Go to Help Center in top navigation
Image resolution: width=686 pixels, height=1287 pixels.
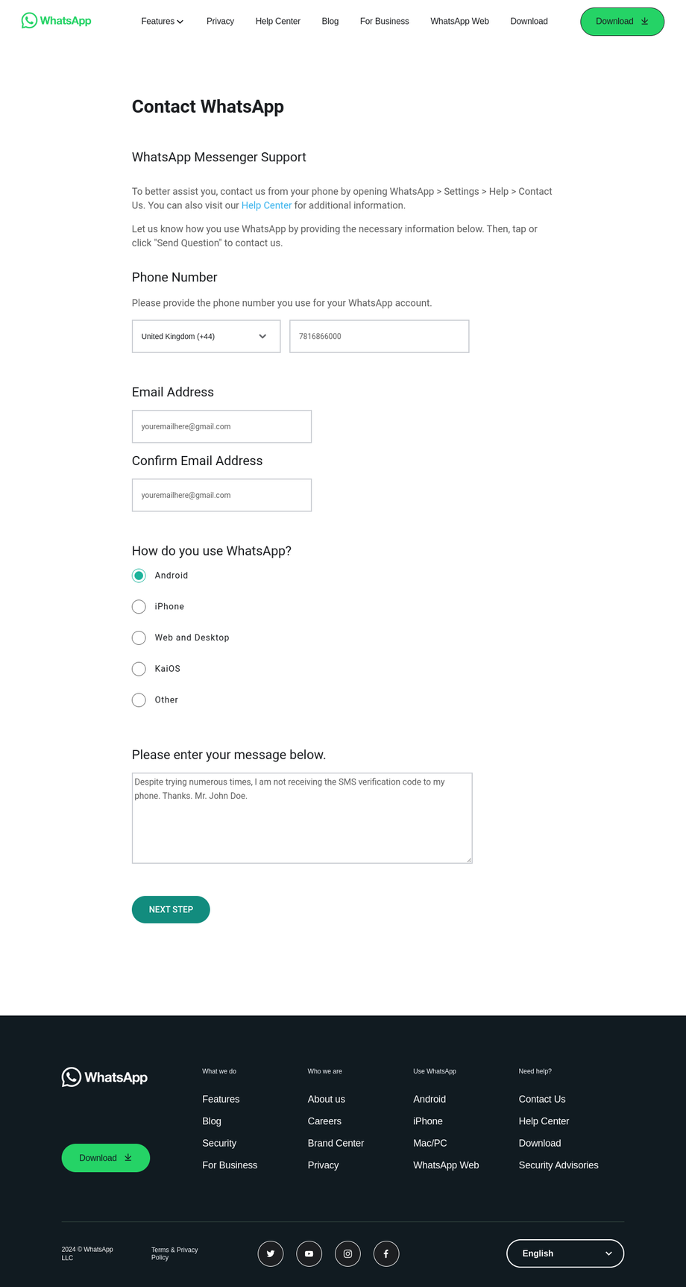[x=277, y=22]
